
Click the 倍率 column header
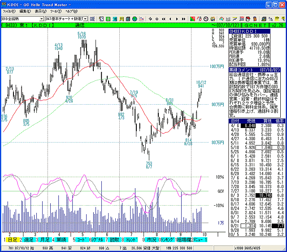[x=279, y=121]
